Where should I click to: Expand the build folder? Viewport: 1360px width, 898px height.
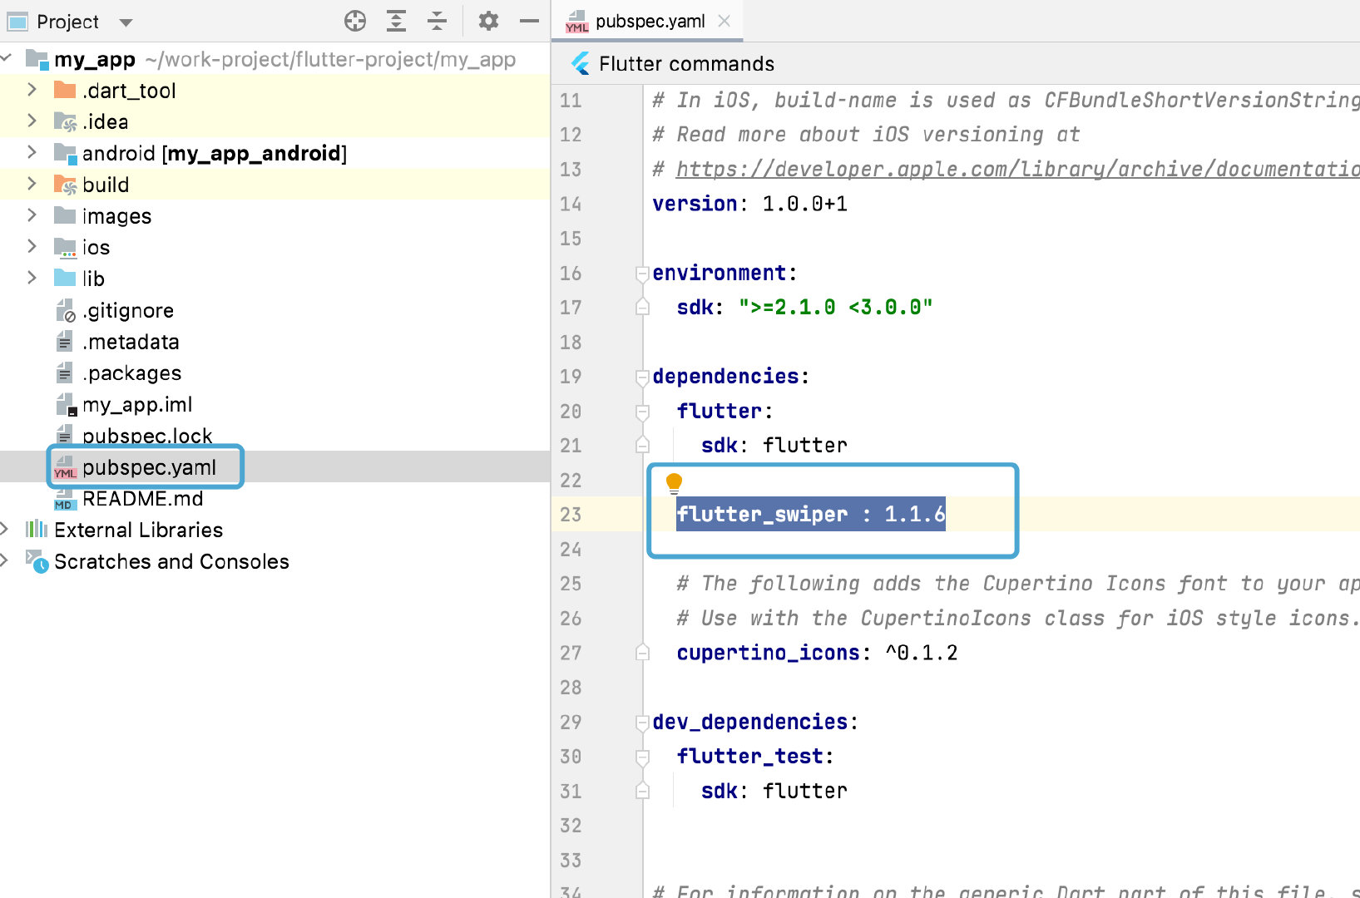(x=32, y=184)
